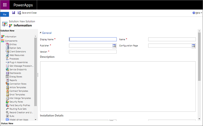Click the Display Name field
This screenshot has width=203, height=126.
pos(93,39)
